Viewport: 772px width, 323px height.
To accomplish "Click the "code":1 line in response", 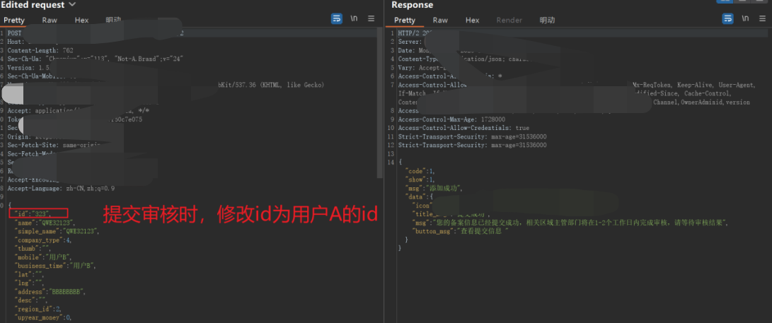I will tap(420, 171).
